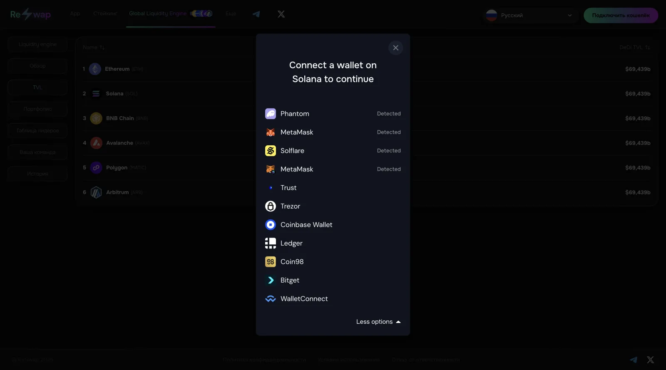Sort the table by DeDi TVL
Screen dimensions: 666x370
coord(635,47)
